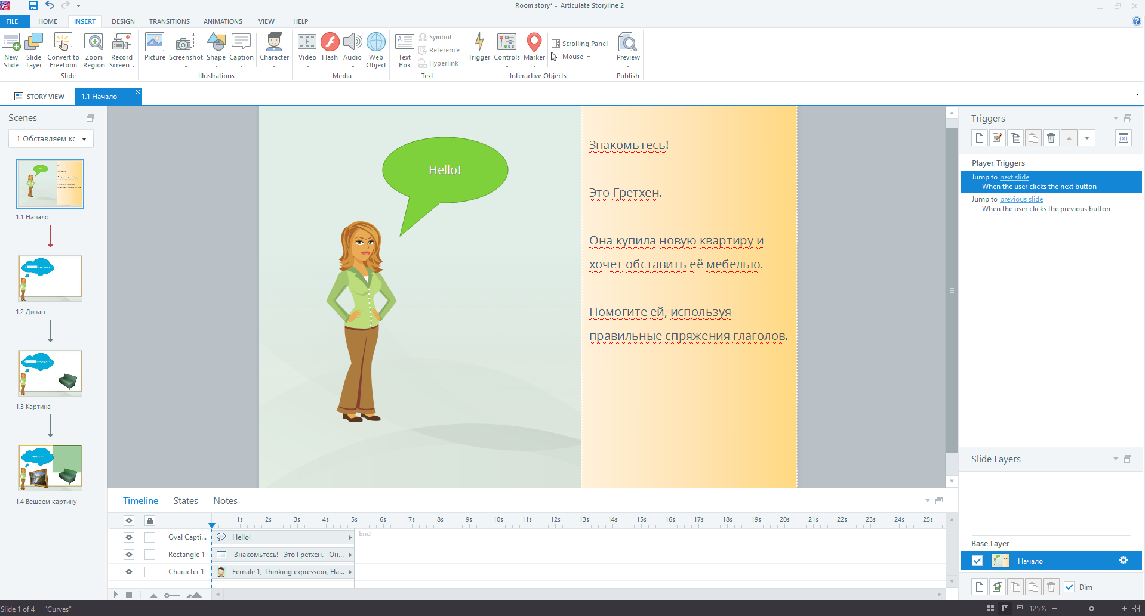
Task: Insert a Marker
Action: click(x=534, y=51)
